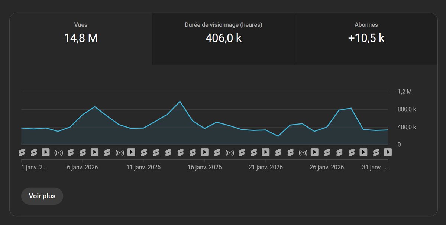Viewport: 446px width, 225px height.
Task: Click the chart's highest peak data point
Action: pos(180,101)
